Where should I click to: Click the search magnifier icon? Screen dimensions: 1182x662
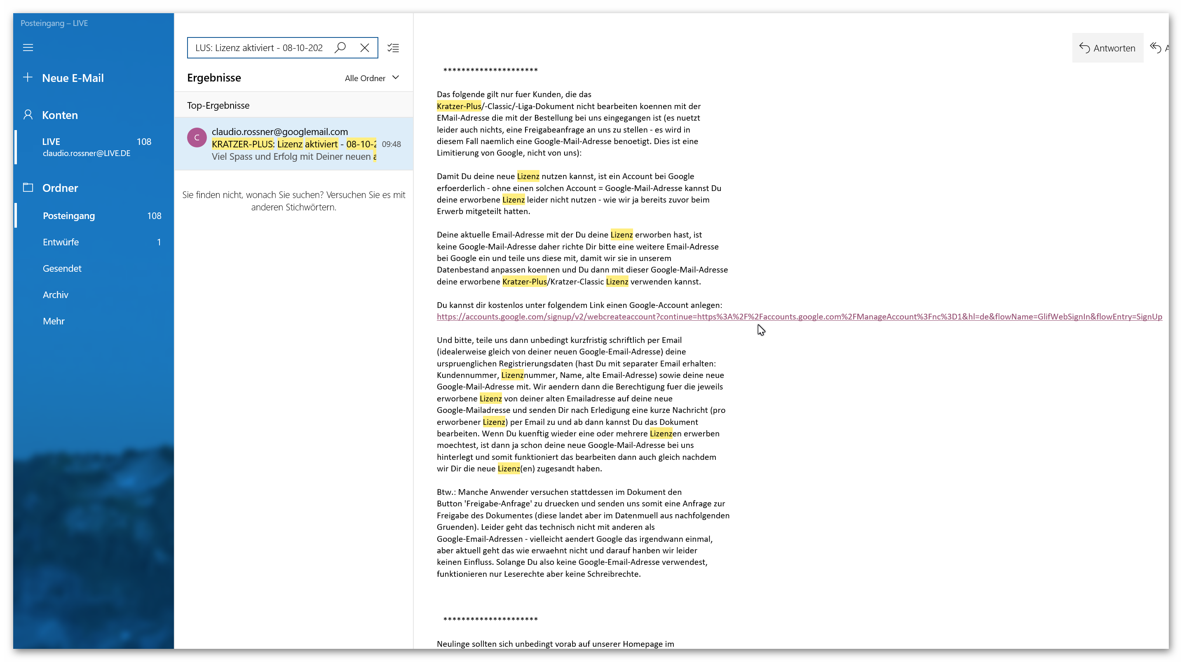(x=340, y=48)
